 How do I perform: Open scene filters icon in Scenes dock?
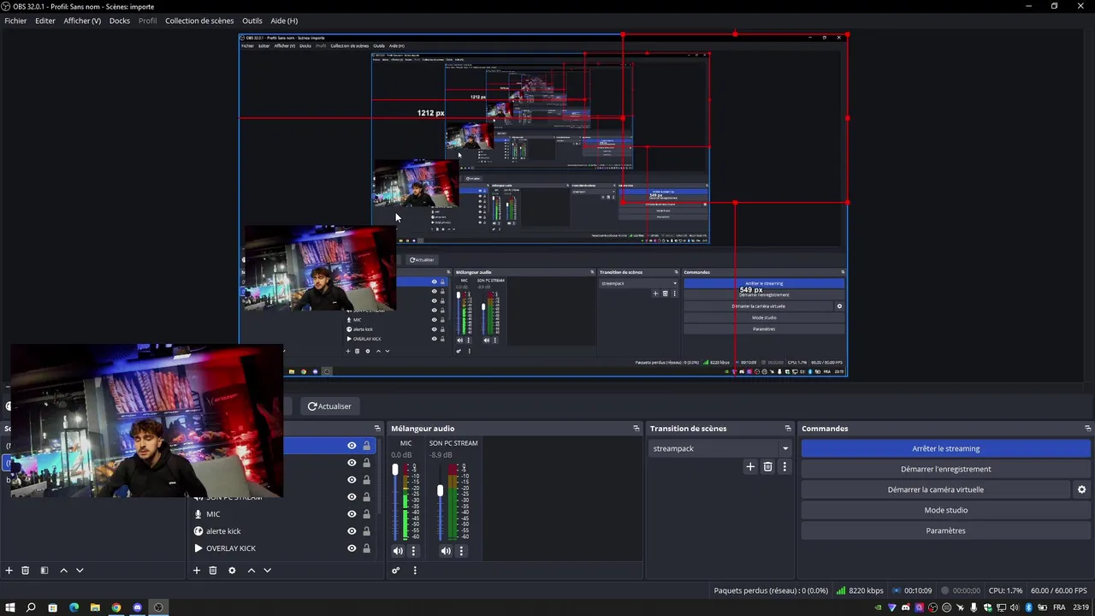[44, 571]
